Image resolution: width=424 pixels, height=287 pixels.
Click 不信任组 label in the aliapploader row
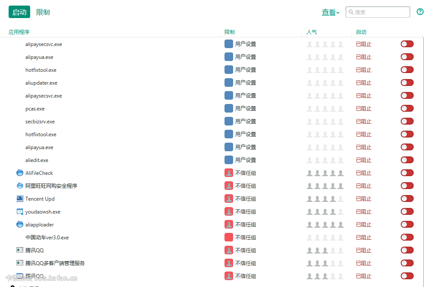coord(246,225)
